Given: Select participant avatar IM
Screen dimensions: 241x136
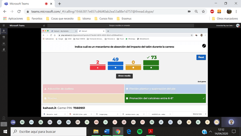Looking at the screenshot, I should [22, 122].
